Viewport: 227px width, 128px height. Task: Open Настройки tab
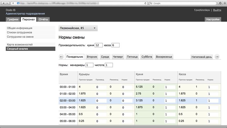coord(213,20)
